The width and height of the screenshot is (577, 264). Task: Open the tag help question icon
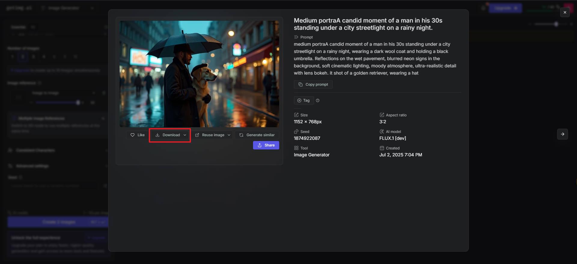click(x=318, y=100)
